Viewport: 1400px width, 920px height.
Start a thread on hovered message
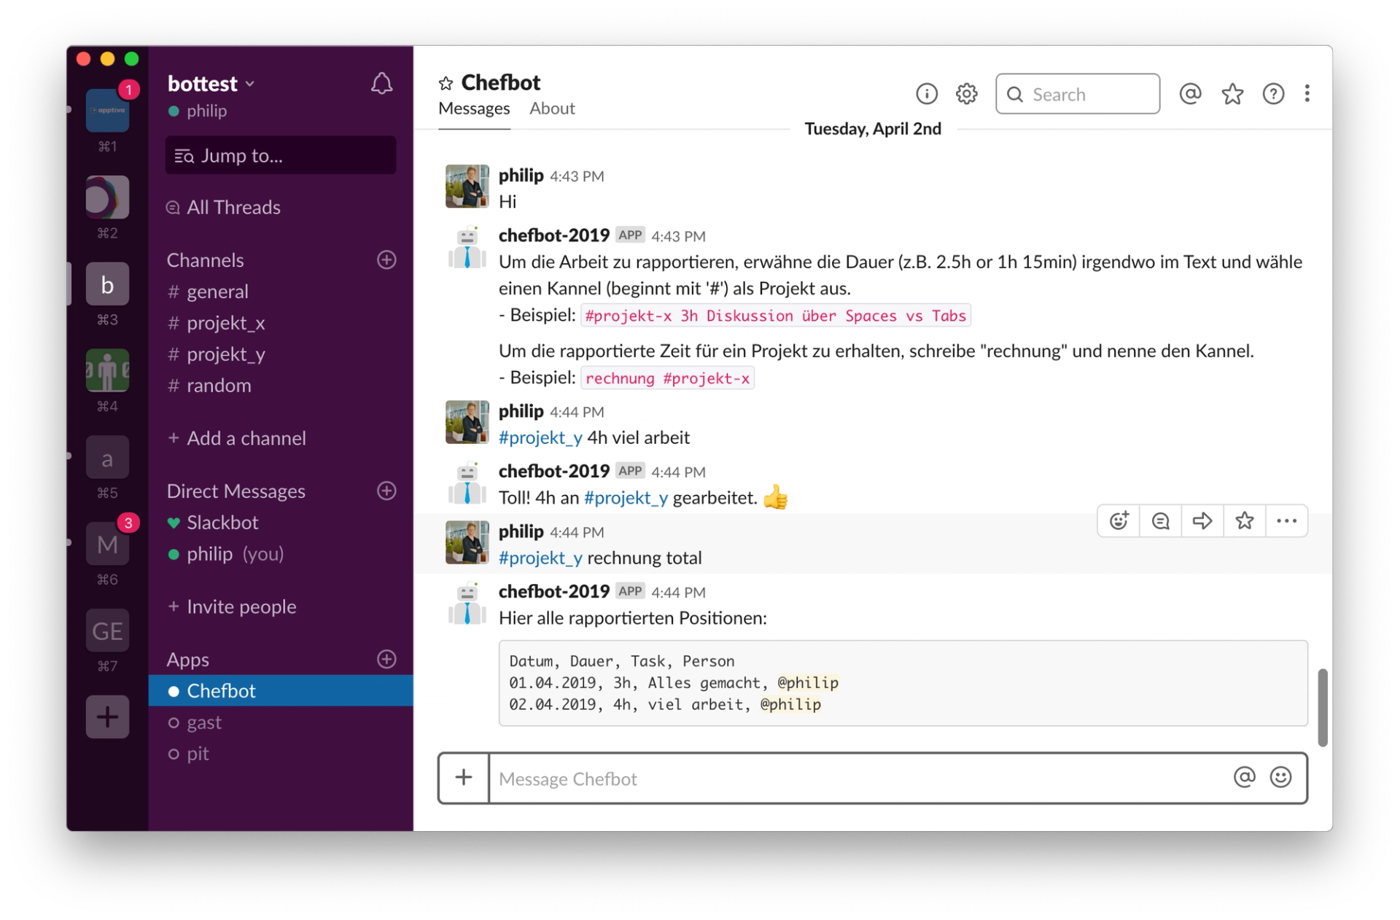click(x=1160, y=521)
